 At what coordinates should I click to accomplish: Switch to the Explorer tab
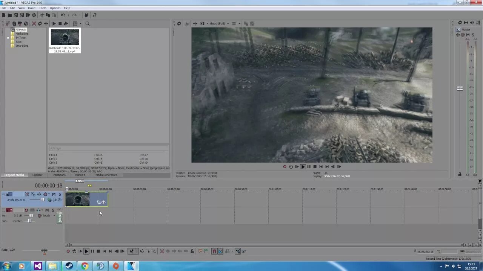[x=37, y=175]
